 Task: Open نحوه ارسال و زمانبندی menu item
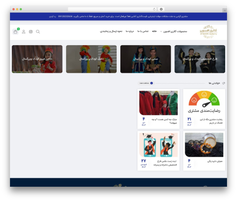111,31
